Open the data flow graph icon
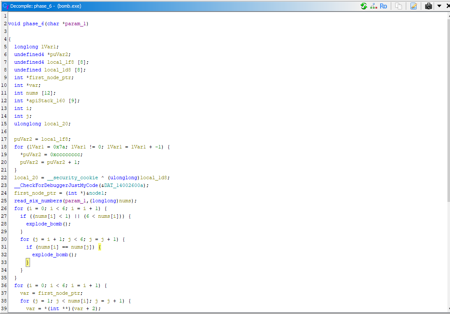 coord(373,6)
